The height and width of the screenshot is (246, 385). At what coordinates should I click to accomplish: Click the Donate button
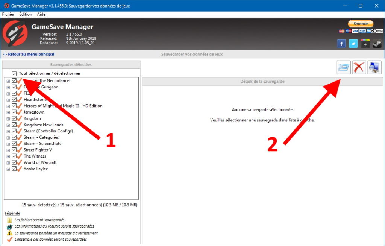click(361, 24)
